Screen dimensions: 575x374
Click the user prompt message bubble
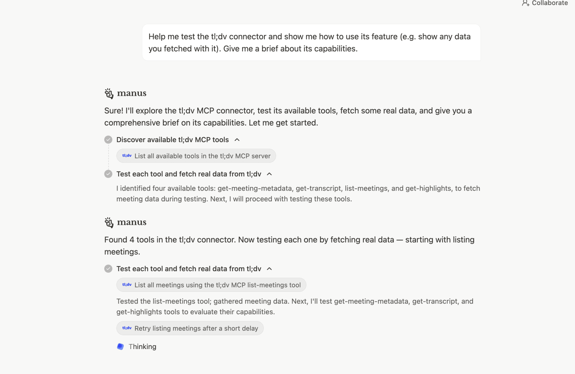tap(311, 42)
